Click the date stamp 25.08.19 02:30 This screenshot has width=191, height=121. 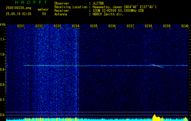coord(19,14)
